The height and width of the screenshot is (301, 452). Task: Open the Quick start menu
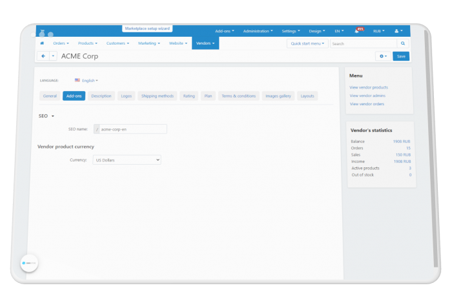pos(307,43)
